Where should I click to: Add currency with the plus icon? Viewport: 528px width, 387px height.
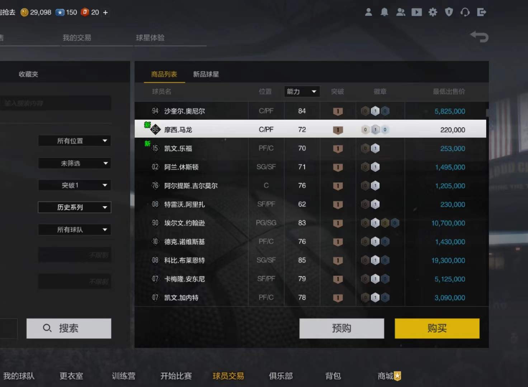pos(105,13)
